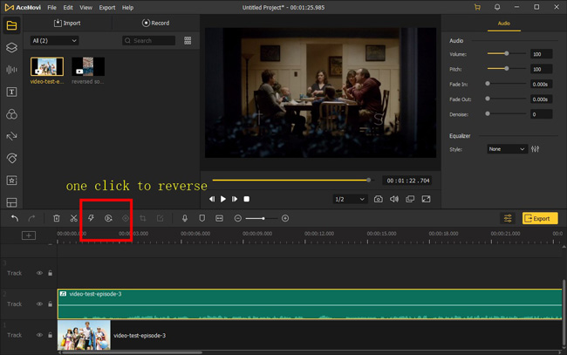Screen dimensions: 567x355
Task: Play the preview video
Action: click(x=223, y=199)
